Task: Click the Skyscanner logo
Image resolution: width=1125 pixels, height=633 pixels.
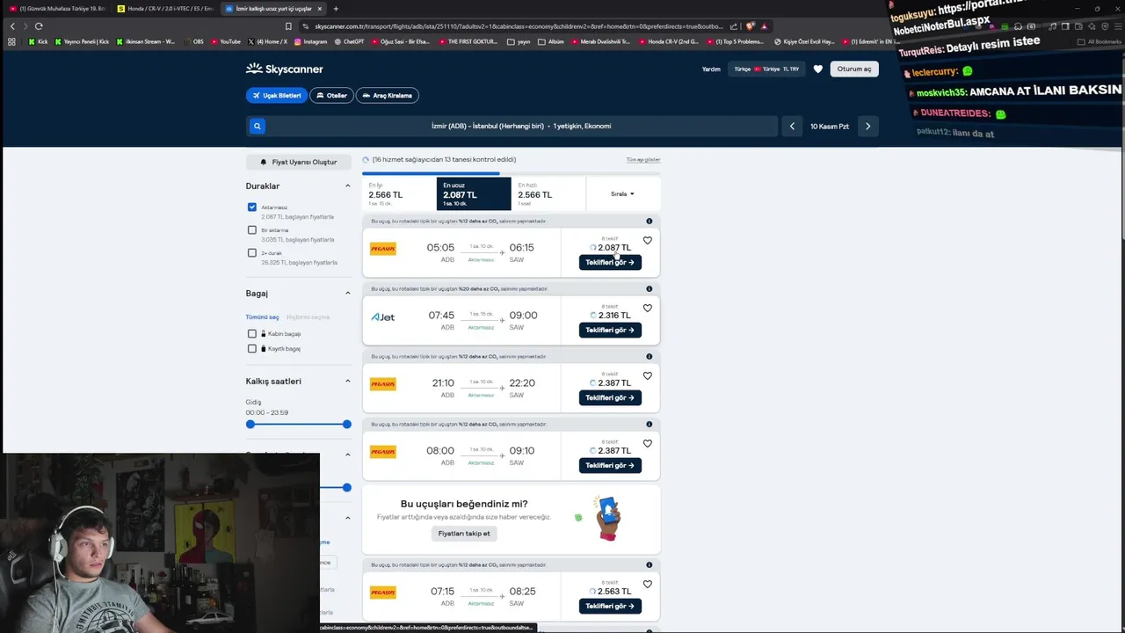Action: point(284,69)
